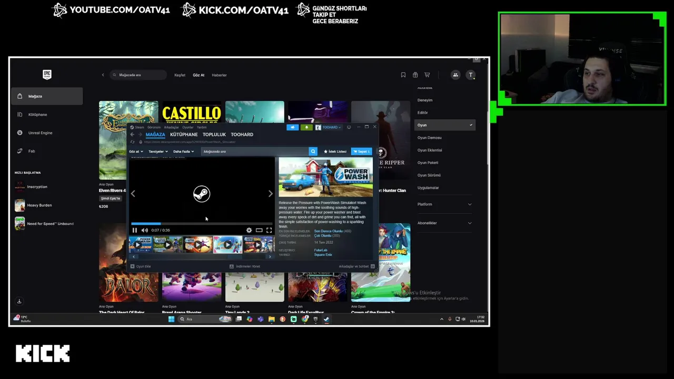Click the Epic Games logo

(47, 74)
